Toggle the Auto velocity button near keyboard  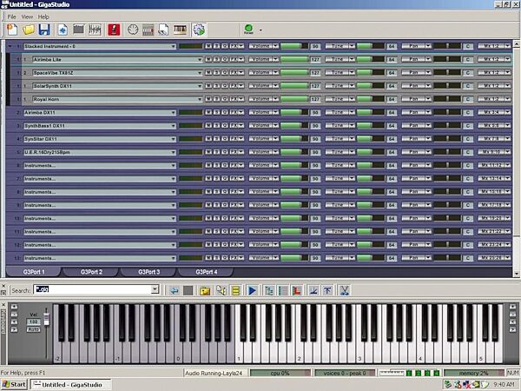coord(34,329)
